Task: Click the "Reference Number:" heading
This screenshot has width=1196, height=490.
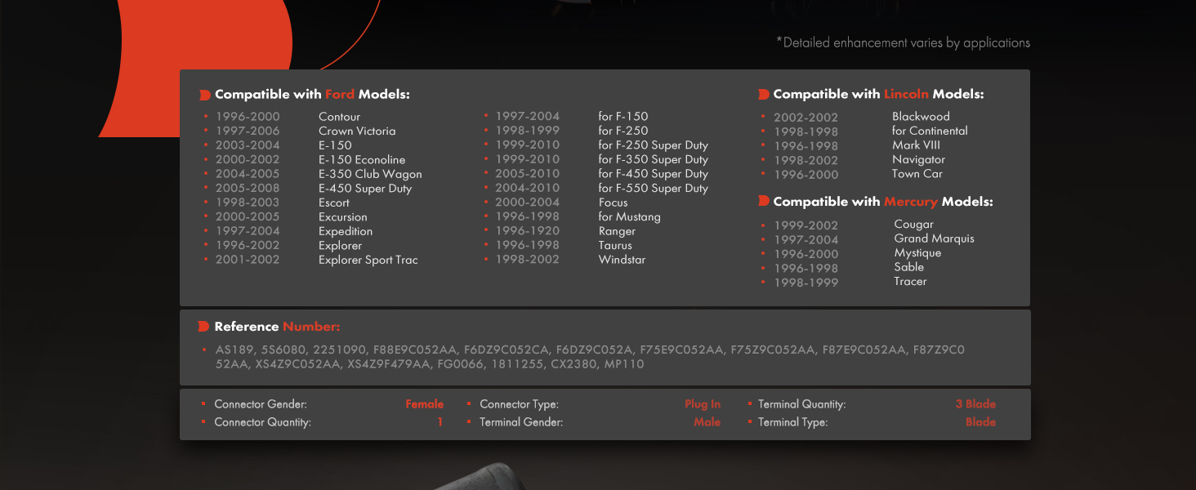Action: point(277,327)
